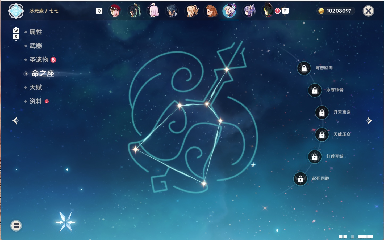
Task: Select the brown braided-hair character avatar
Action: (x=210, y=11)
